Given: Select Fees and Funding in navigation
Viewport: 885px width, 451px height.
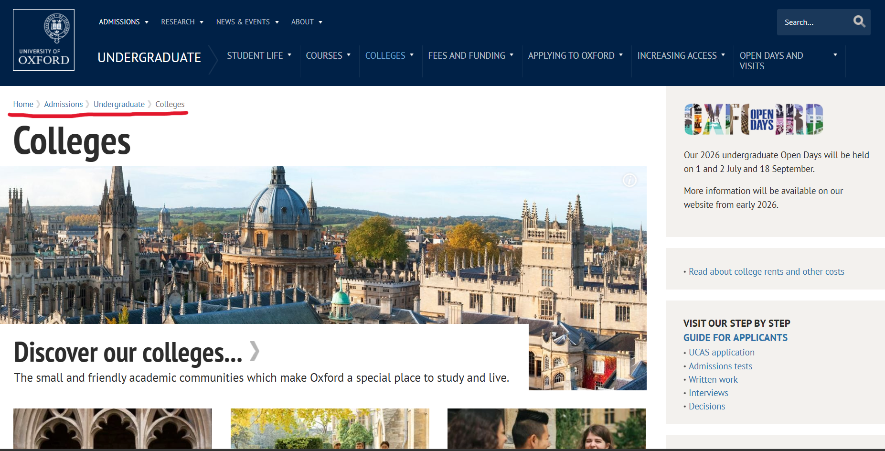Looking at the screenshot, I should coord(470,56).
